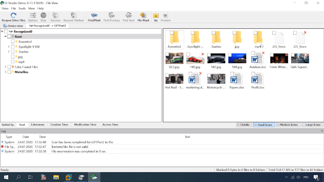Image resolution: width=324 pixels, height=182 pixels.
Task: Click the Recover Marked toolbar icon
Action: (73, 17)
